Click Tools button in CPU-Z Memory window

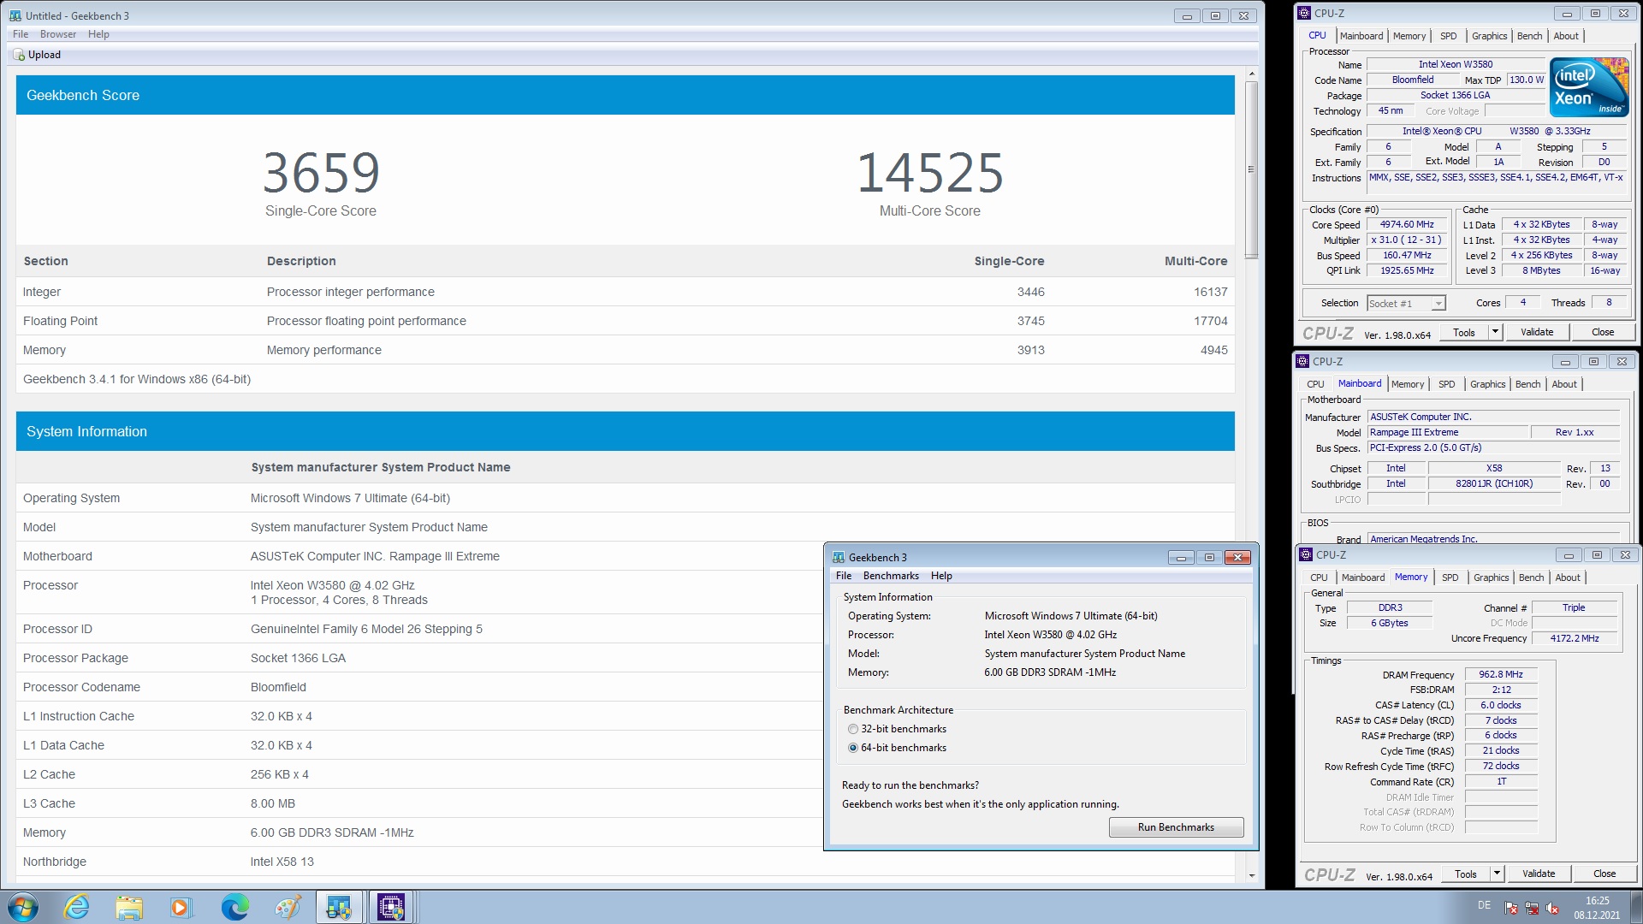tap(1466, 874)
